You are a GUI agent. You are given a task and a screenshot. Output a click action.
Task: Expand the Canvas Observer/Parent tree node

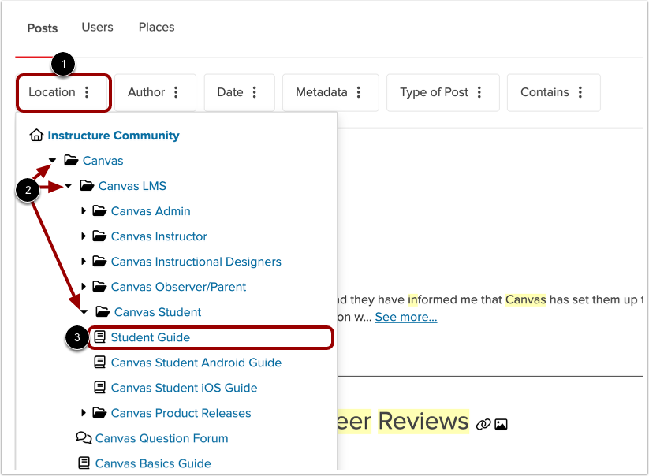click(x=83, y=287)
